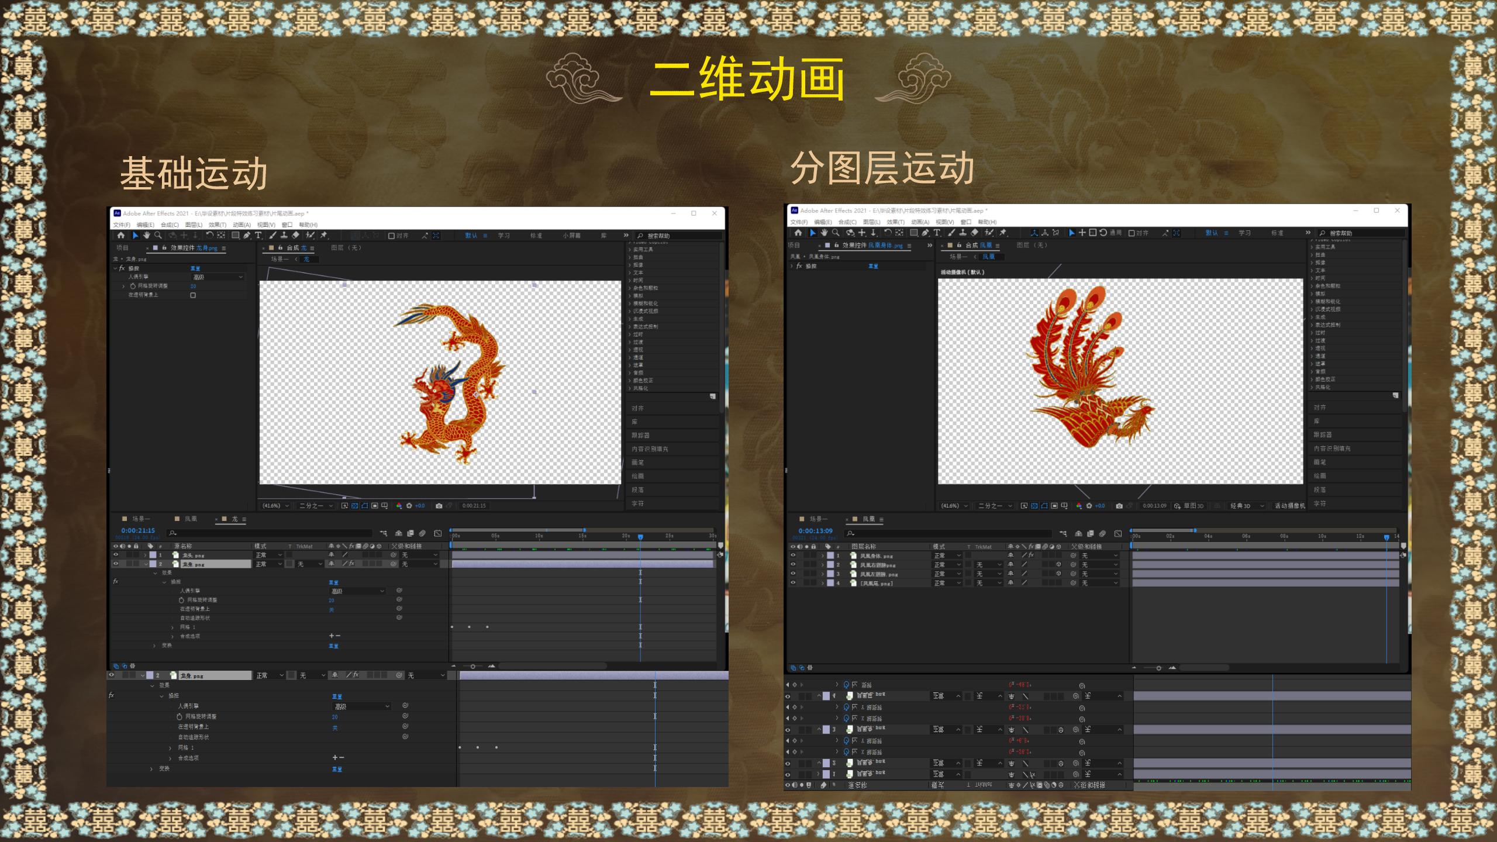Screen dimensions: 1497x842
Task: Switch to 项目 panel tab in right window
Action: tap(794, 245)
